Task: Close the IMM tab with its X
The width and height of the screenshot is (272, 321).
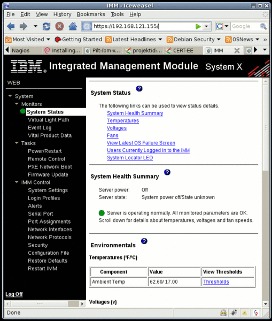Action: pyautogui.click(x=237, y=51)
